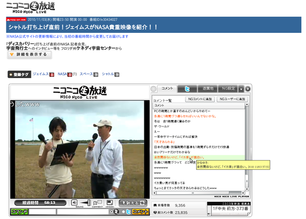The width and height of the screenshot is (306, 219).
Task: Open the NASA tag link
Action: (62, 74)
